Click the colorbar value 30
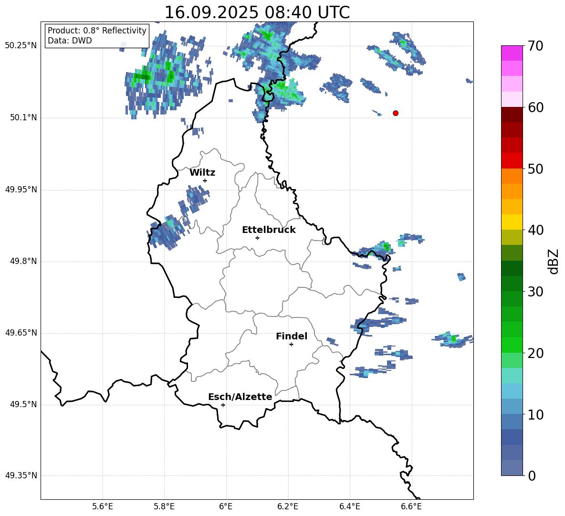The height and width of the screenshot is (516, 565). click(x=535, y=292)
